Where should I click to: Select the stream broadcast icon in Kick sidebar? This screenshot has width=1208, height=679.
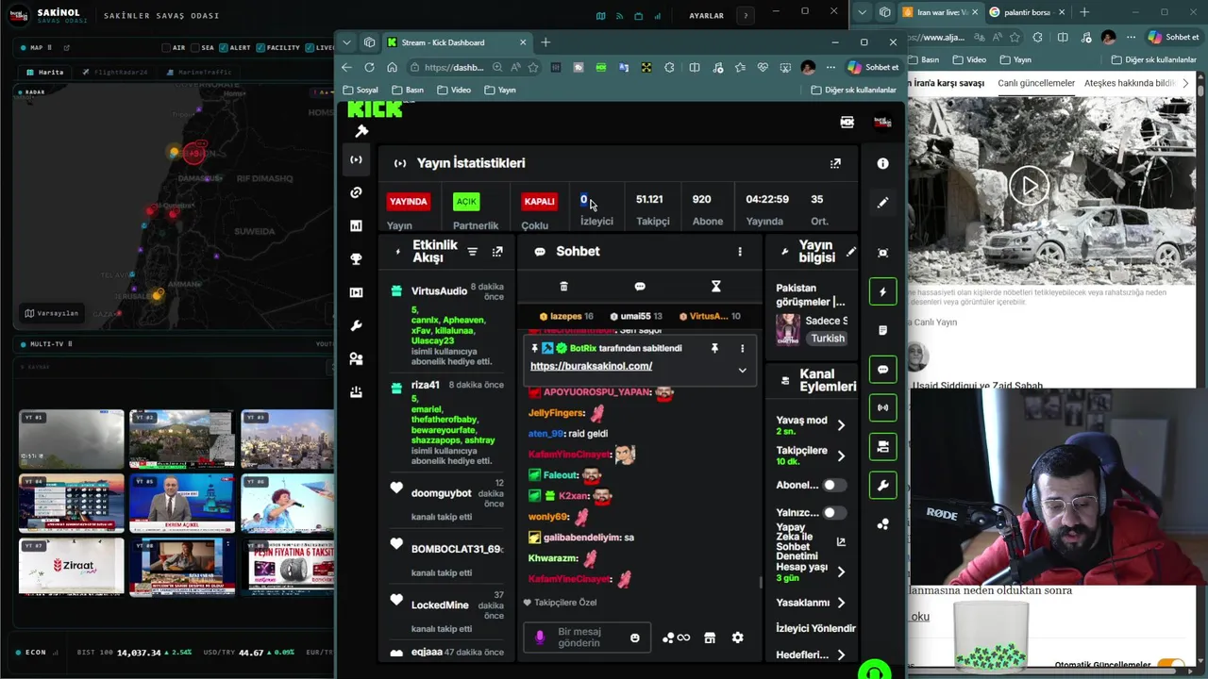356,159
